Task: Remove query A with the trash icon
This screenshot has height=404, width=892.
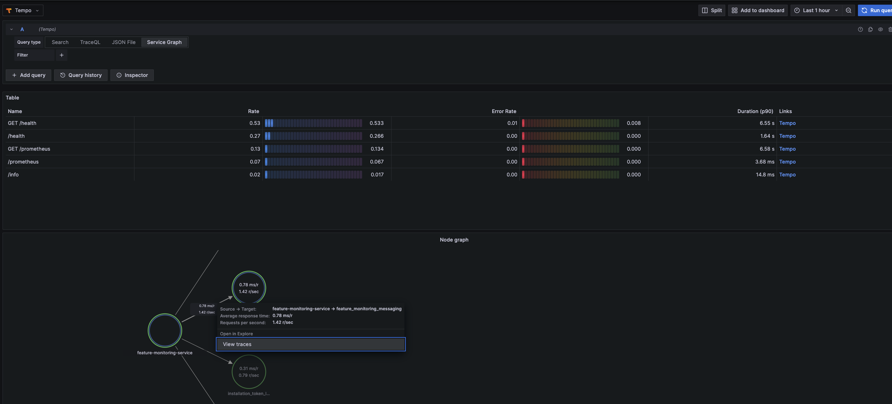Action: pyautogui.click(x=891, y=29)
